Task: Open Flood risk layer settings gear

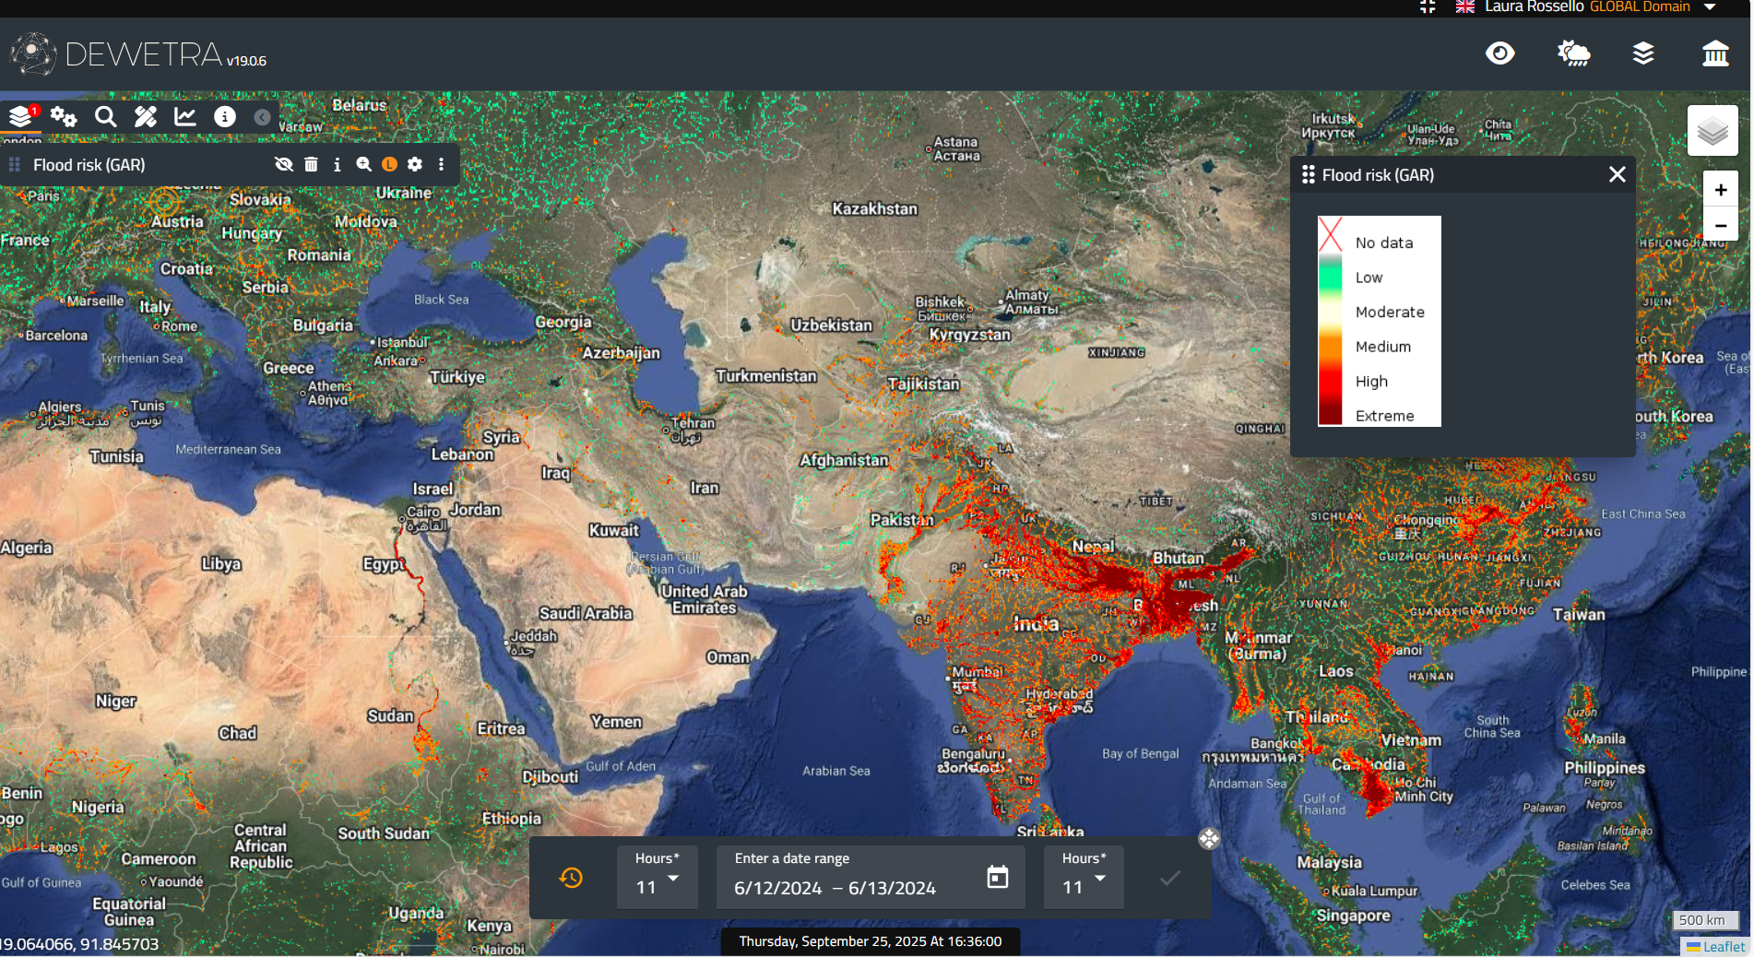Action: tap(415, 164)
